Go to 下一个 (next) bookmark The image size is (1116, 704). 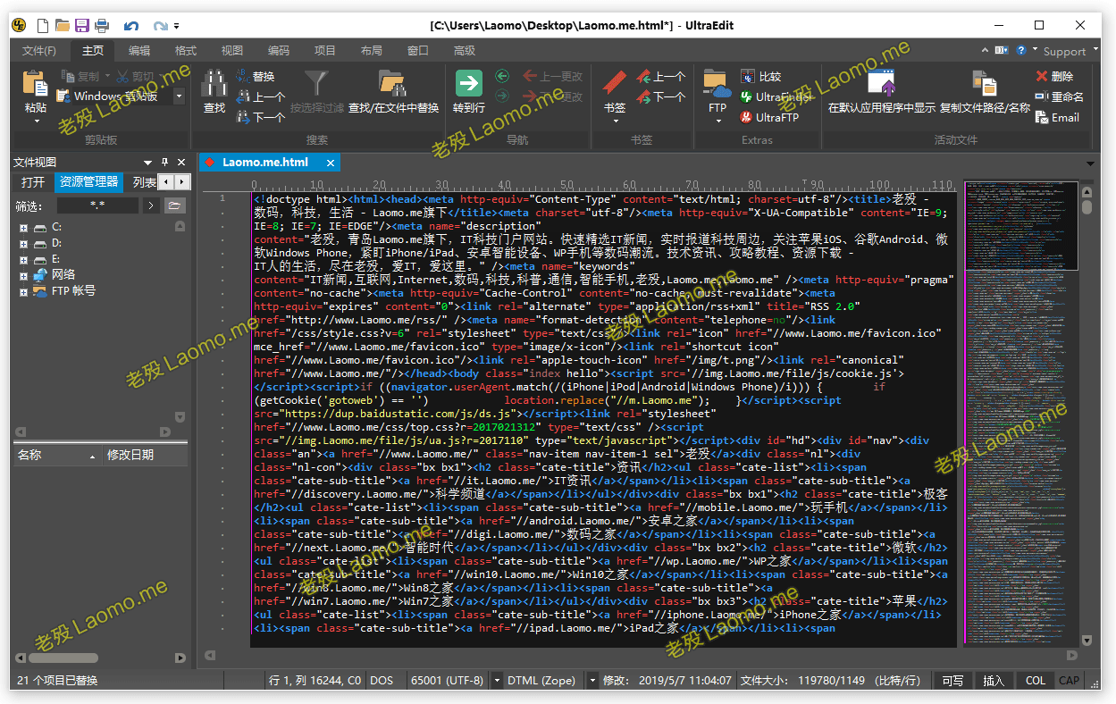660,96
